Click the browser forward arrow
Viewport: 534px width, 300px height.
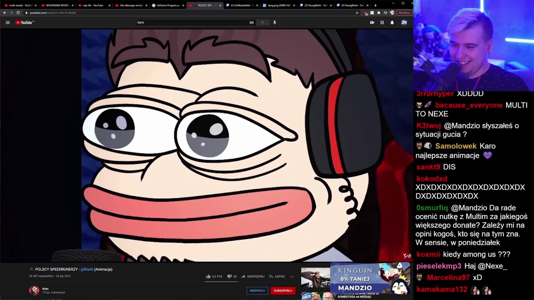point(11,13)
